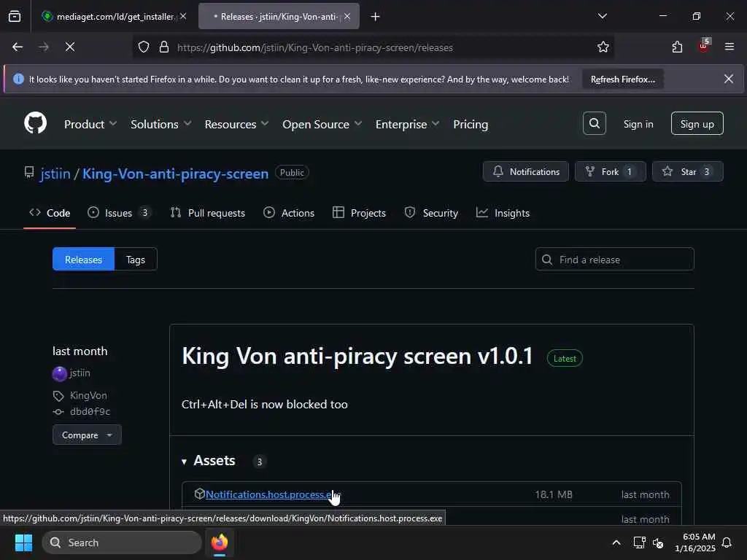Open the network status tray icon
747x560 pixels.
coord(639,542)
